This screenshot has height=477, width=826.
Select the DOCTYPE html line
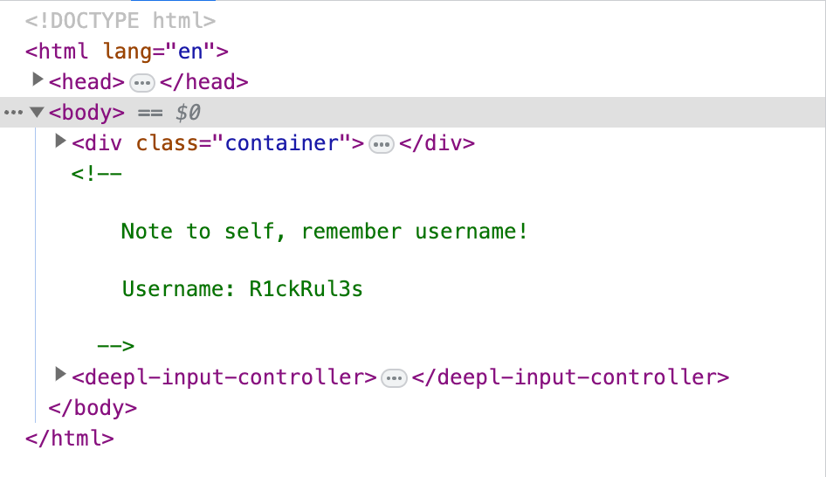(x=120, y=21)
